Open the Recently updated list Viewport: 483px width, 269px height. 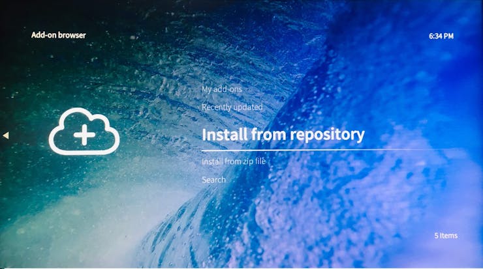[232, 107]
